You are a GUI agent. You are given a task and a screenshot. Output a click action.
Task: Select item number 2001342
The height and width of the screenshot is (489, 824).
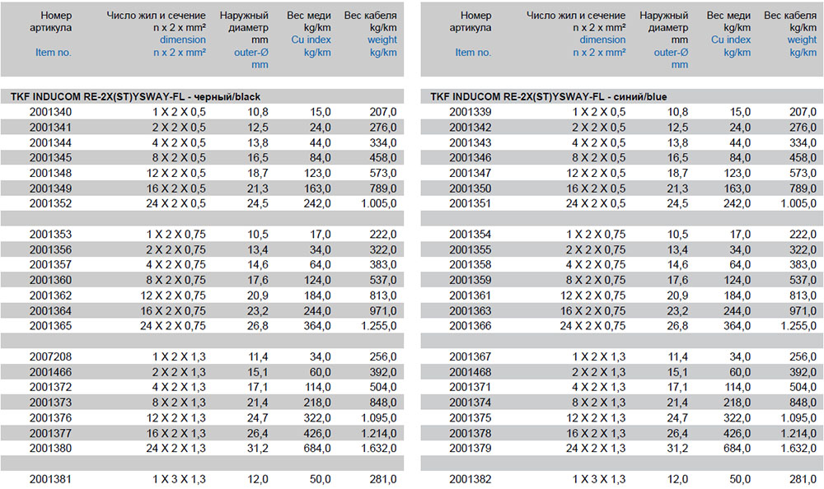(471, 127)
